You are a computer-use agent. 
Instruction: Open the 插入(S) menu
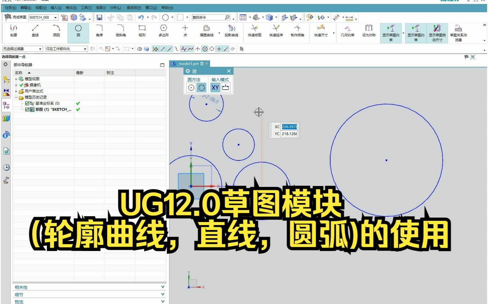coord(56,8)
